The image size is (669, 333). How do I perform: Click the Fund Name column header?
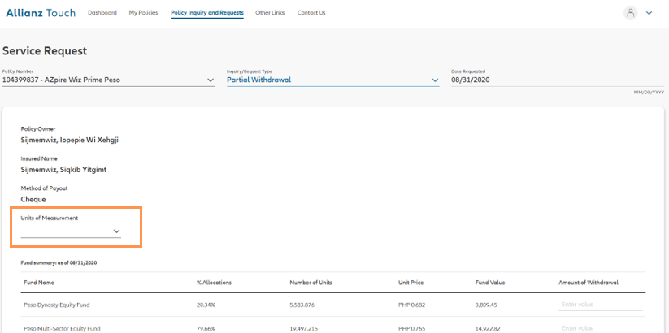point(39,283)
